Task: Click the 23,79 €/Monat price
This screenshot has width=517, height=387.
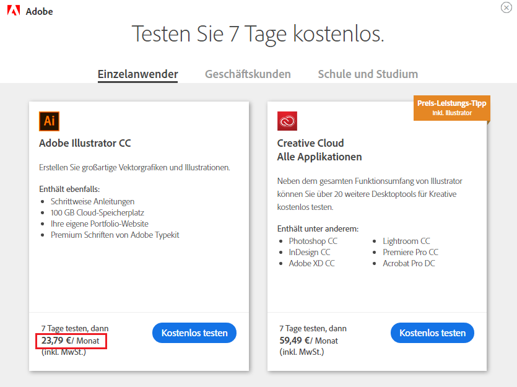Action: click(70, 341)
